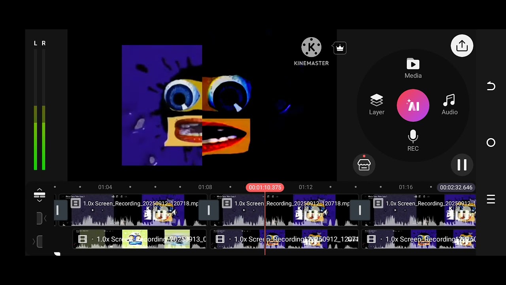Start voice recording with REC
The height and width of the screenshot is (285, 506).
(413, 141)
